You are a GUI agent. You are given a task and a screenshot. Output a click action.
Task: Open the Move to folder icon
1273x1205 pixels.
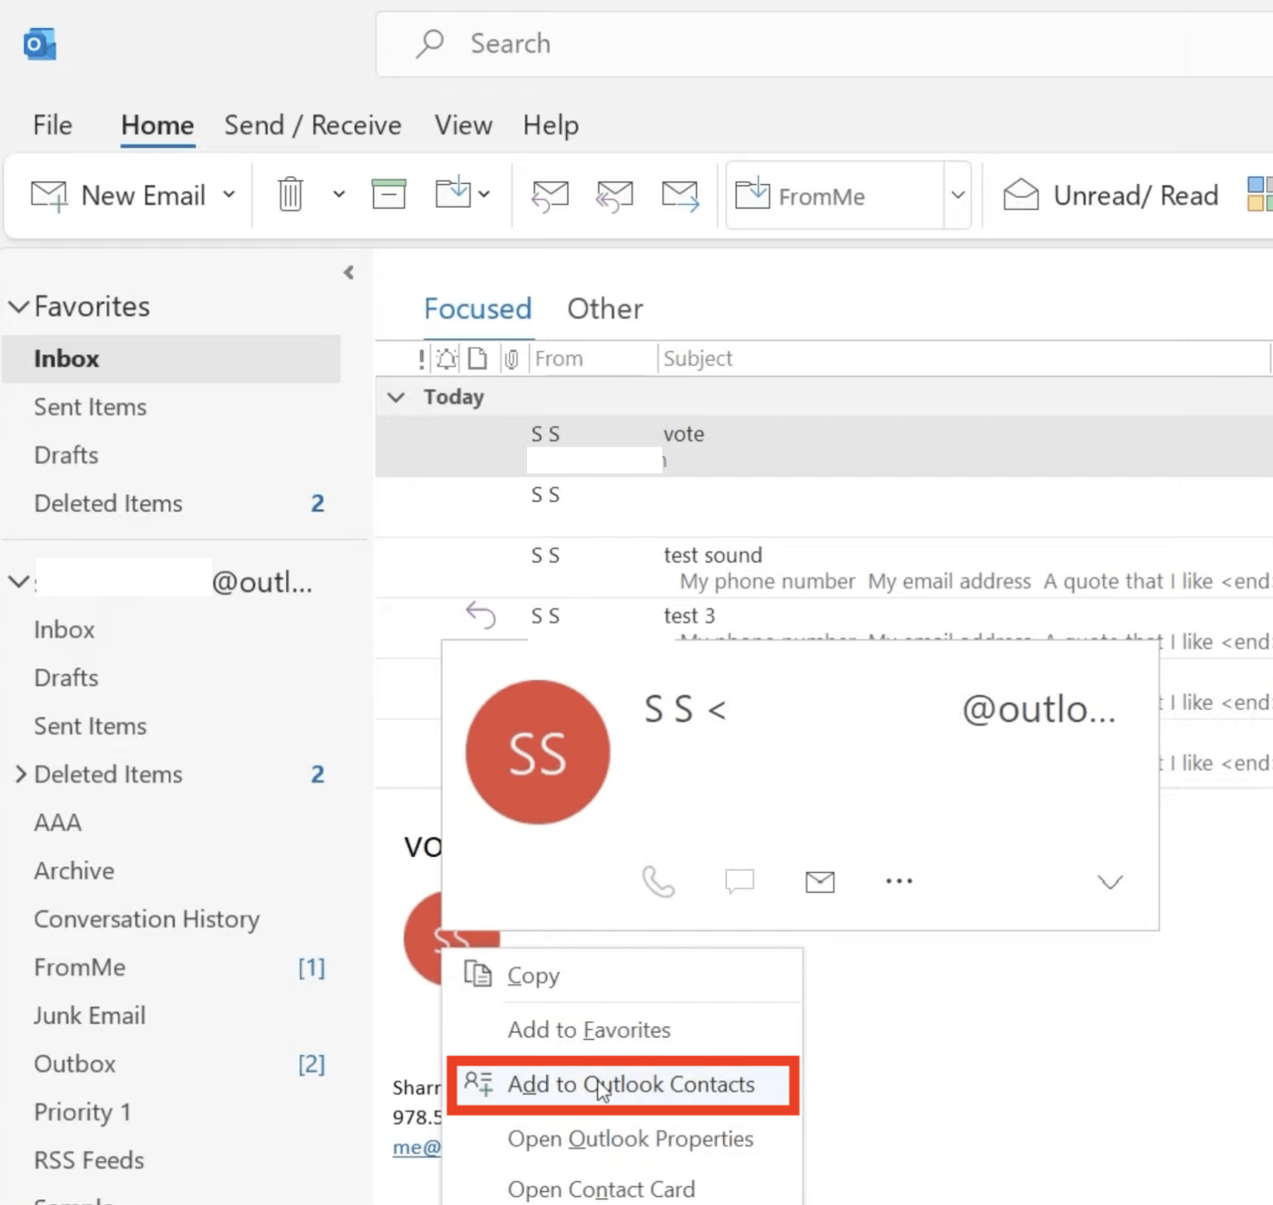pyautogui.click(x=455, y=194)
